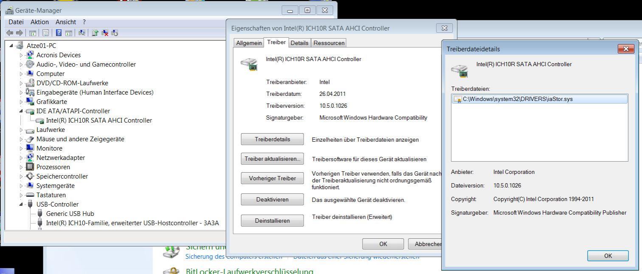Select the Grafikkarte icon in device tree
642x274 pixels.
30,101
